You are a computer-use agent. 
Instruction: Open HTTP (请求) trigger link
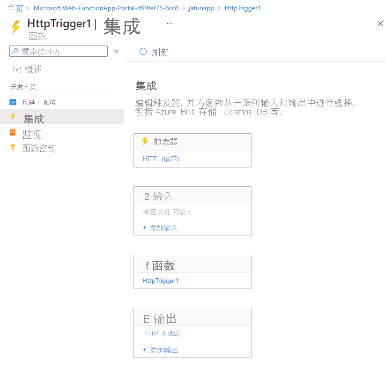[161, 159]
